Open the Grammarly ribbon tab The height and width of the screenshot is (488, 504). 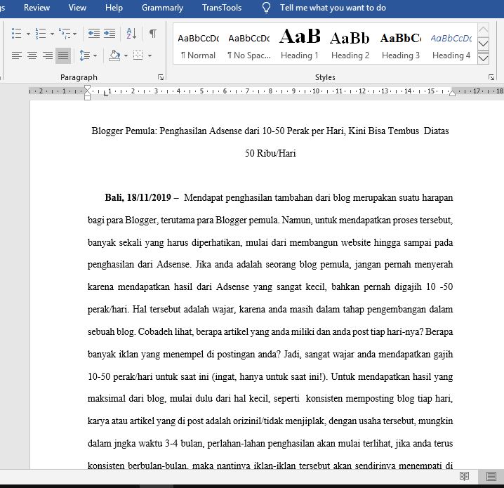tap(162, 8)
